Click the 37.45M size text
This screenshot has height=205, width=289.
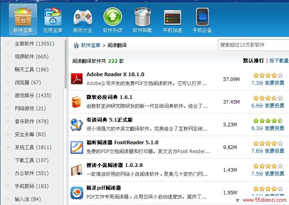tap(231, 102)
